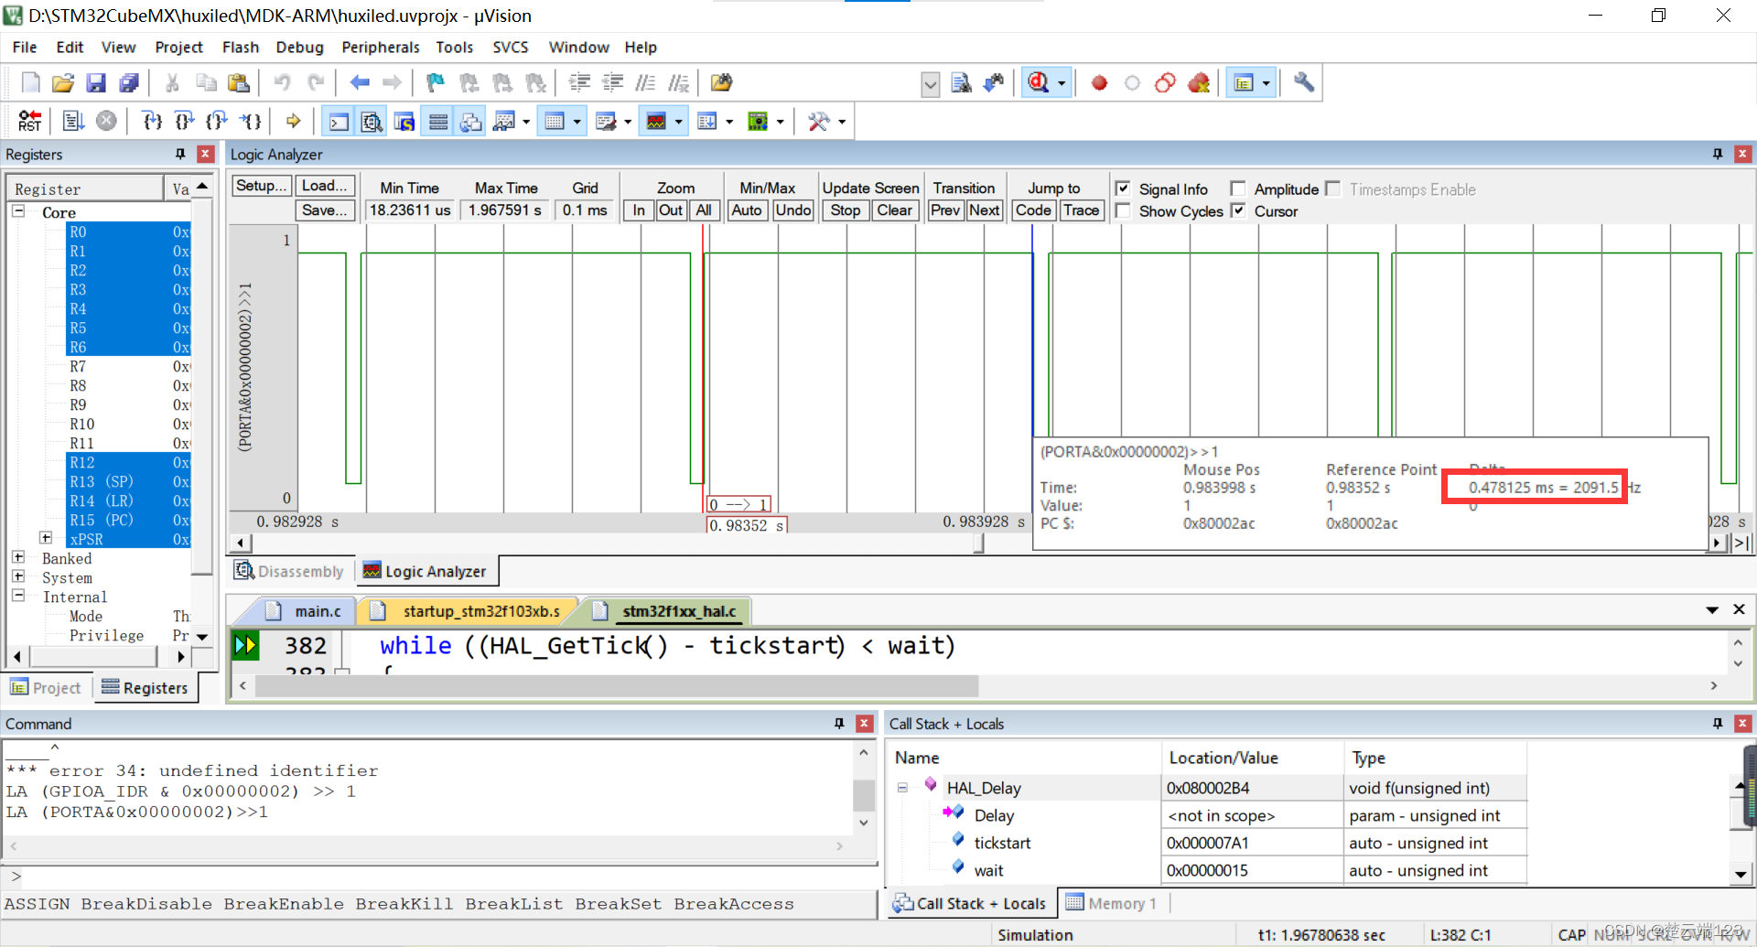The width and height of the screenshot is (1757, 947).
Task: Open the find combo box dropdown
Action: (x=930, y=84)
